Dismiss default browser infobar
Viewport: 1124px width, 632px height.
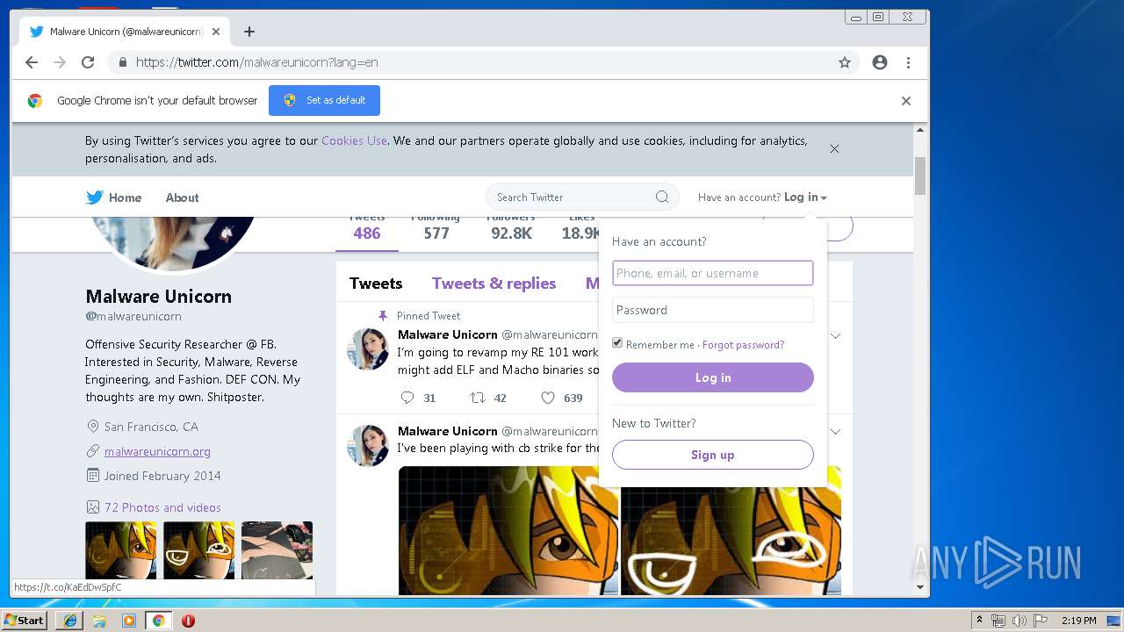pos(905,101)
